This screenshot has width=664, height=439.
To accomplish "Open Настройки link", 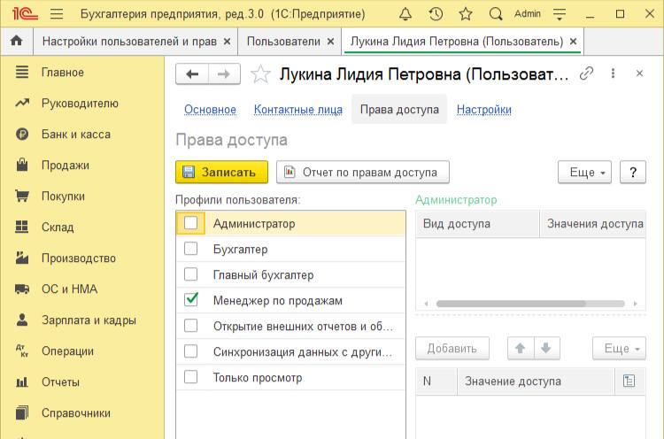I will [484, 110].
